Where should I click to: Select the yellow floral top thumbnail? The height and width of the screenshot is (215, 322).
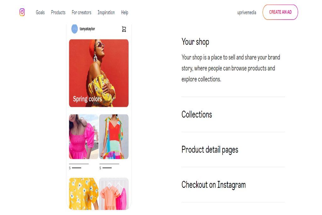click(x=84, y=194)
